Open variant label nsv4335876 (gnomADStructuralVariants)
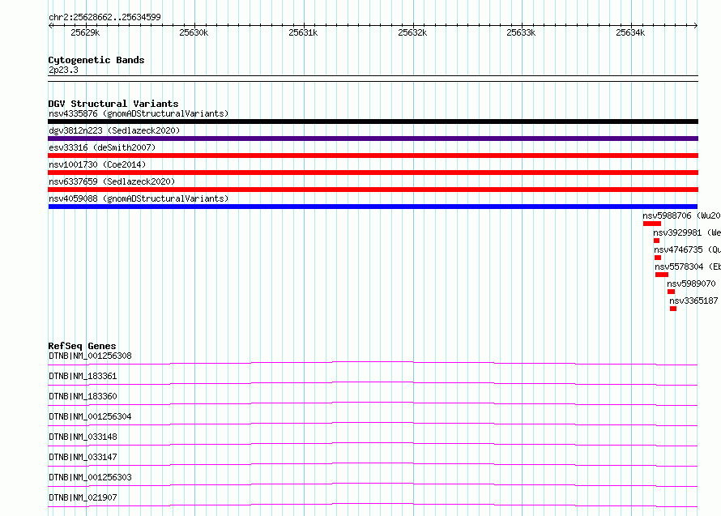Screen dimensions: 721x516 (x=139, y=113)
